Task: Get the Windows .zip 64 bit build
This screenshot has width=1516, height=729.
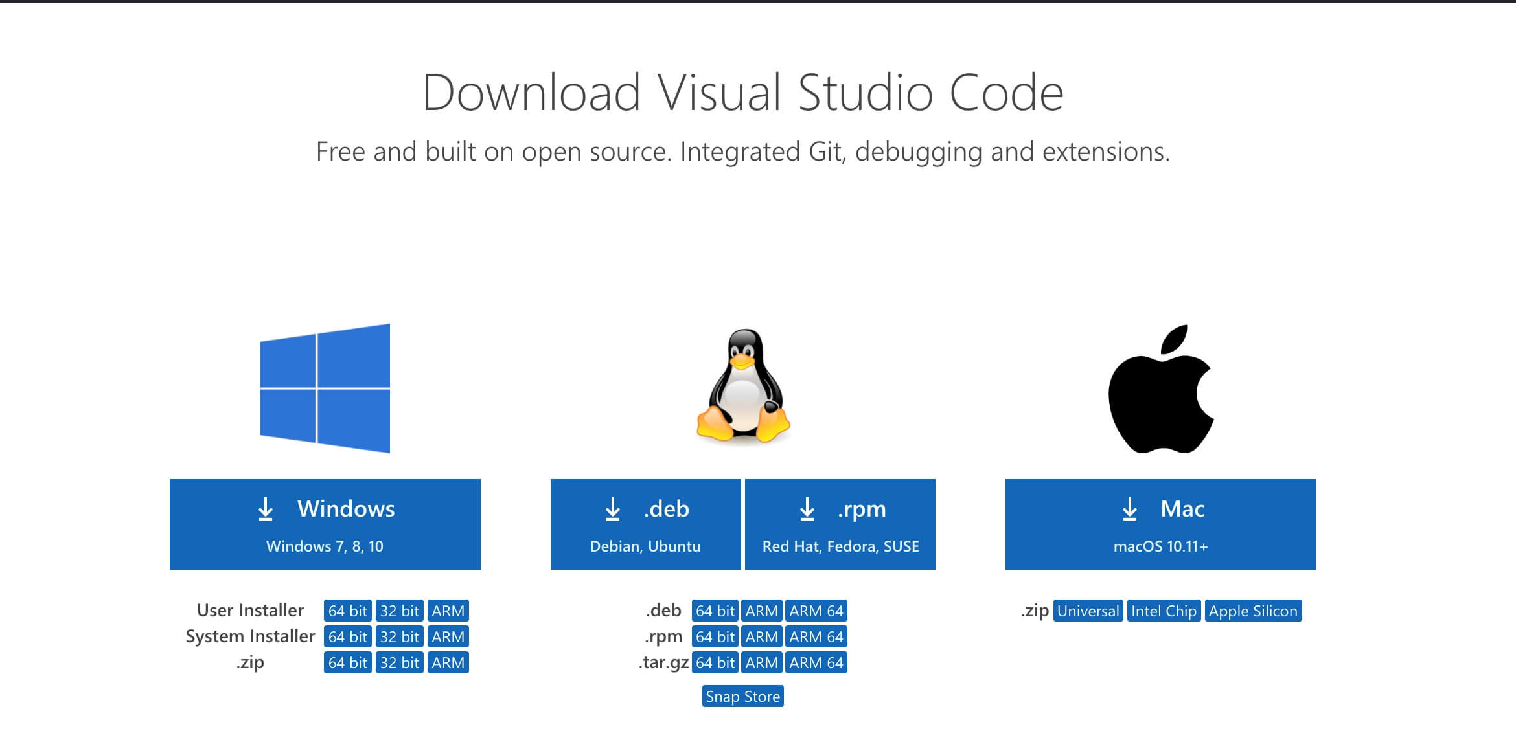Action: click(348, 662)
